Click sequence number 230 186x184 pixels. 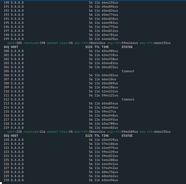coord(6,180)
